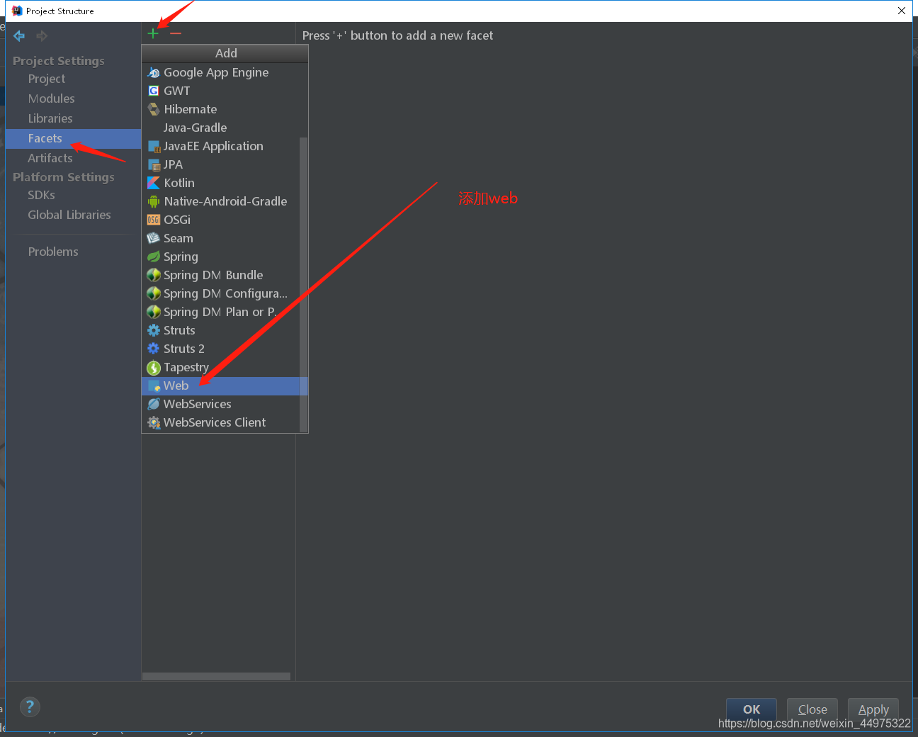Image resolution: width=918 pixels, height=737 pixels.
Task: Click the JPA facet icon
Action: point(154,164)
